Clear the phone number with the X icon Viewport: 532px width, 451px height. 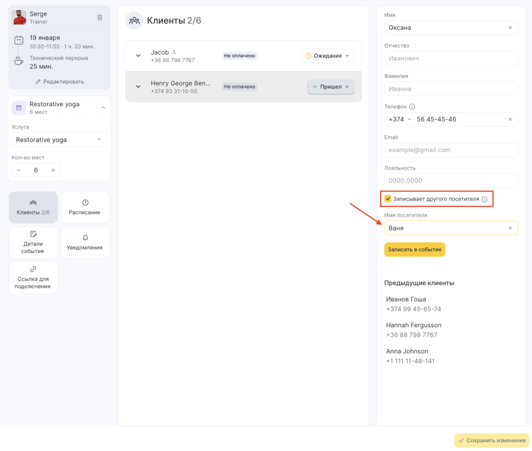510,120
